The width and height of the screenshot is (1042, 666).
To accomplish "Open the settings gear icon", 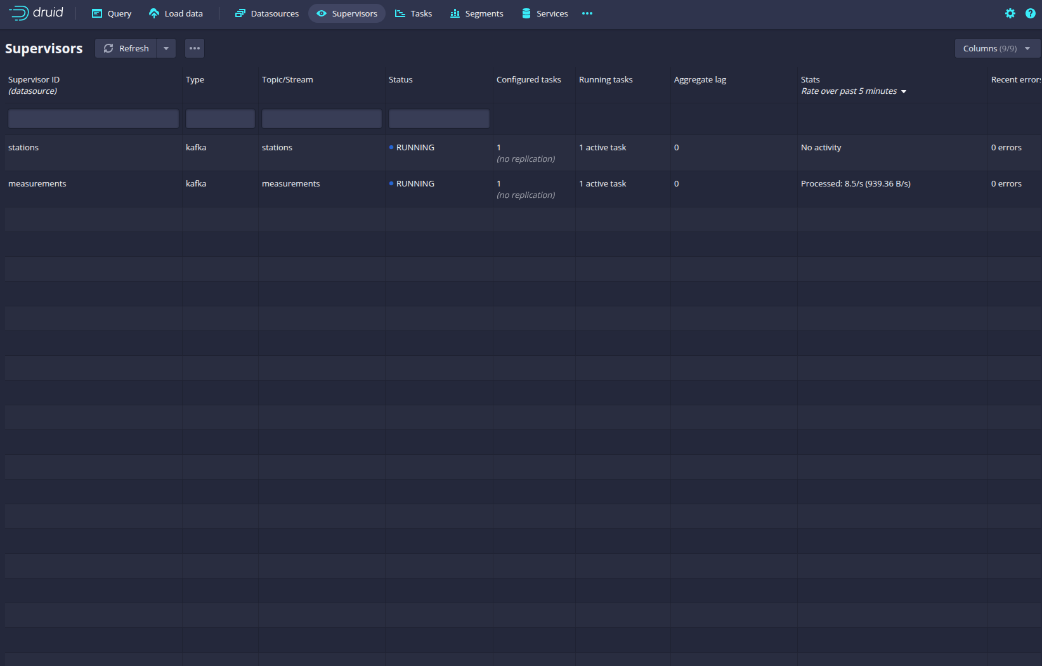I will click(1010, 13).
